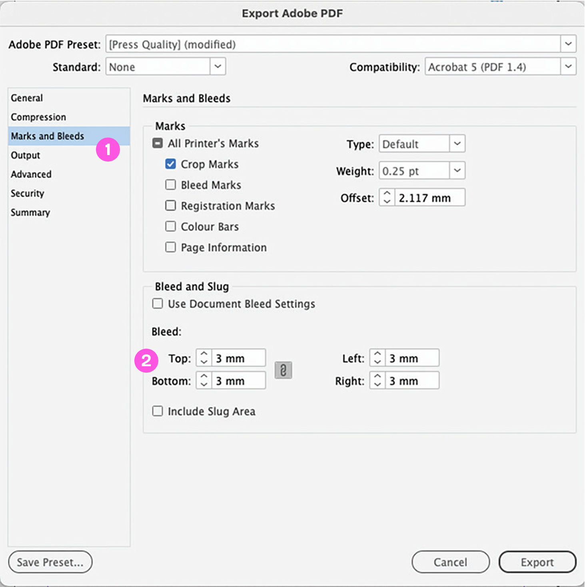Screen dimensions: 587x587
Task: Select the Security section in the sidebar
Action: [x=27, y=193]
